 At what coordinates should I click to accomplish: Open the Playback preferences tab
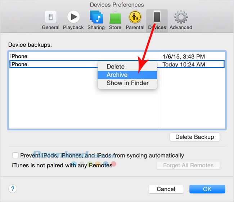73,21
